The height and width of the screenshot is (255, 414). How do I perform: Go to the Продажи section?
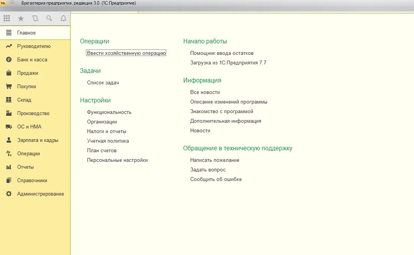point(35,73)
